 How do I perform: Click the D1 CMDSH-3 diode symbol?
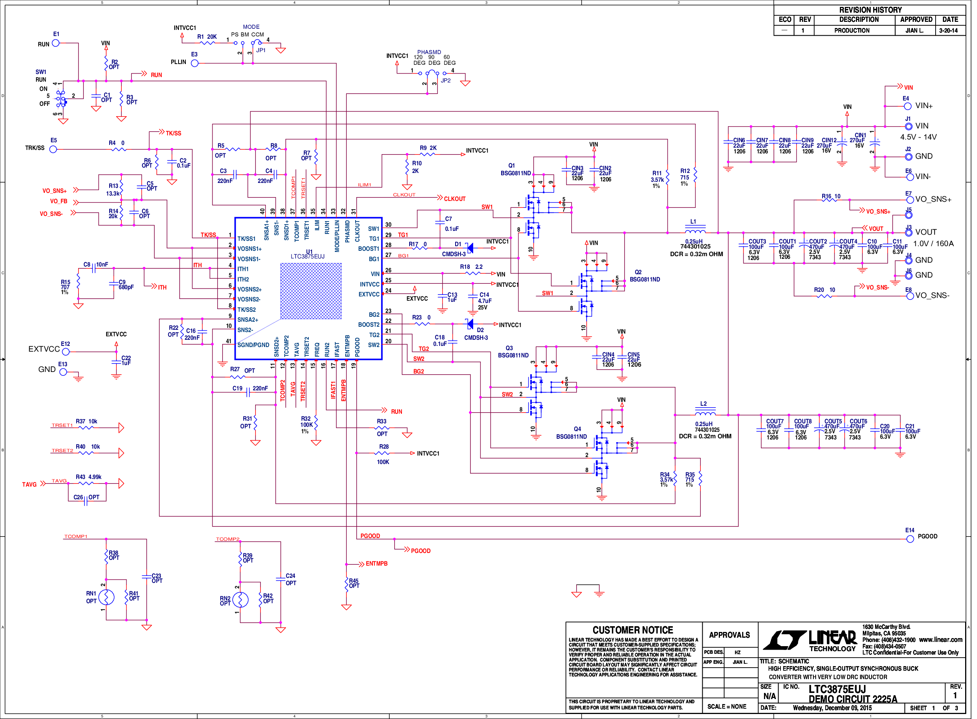click(x=470, y=248)
